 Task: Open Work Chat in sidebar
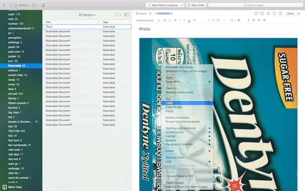coord(12,187)
